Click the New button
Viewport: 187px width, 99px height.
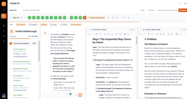click(142, 10)
